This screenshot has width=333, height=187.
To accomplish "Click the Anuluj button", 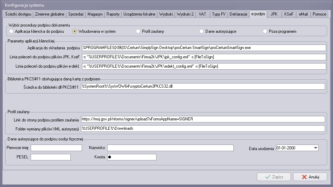I will point(310,177).
